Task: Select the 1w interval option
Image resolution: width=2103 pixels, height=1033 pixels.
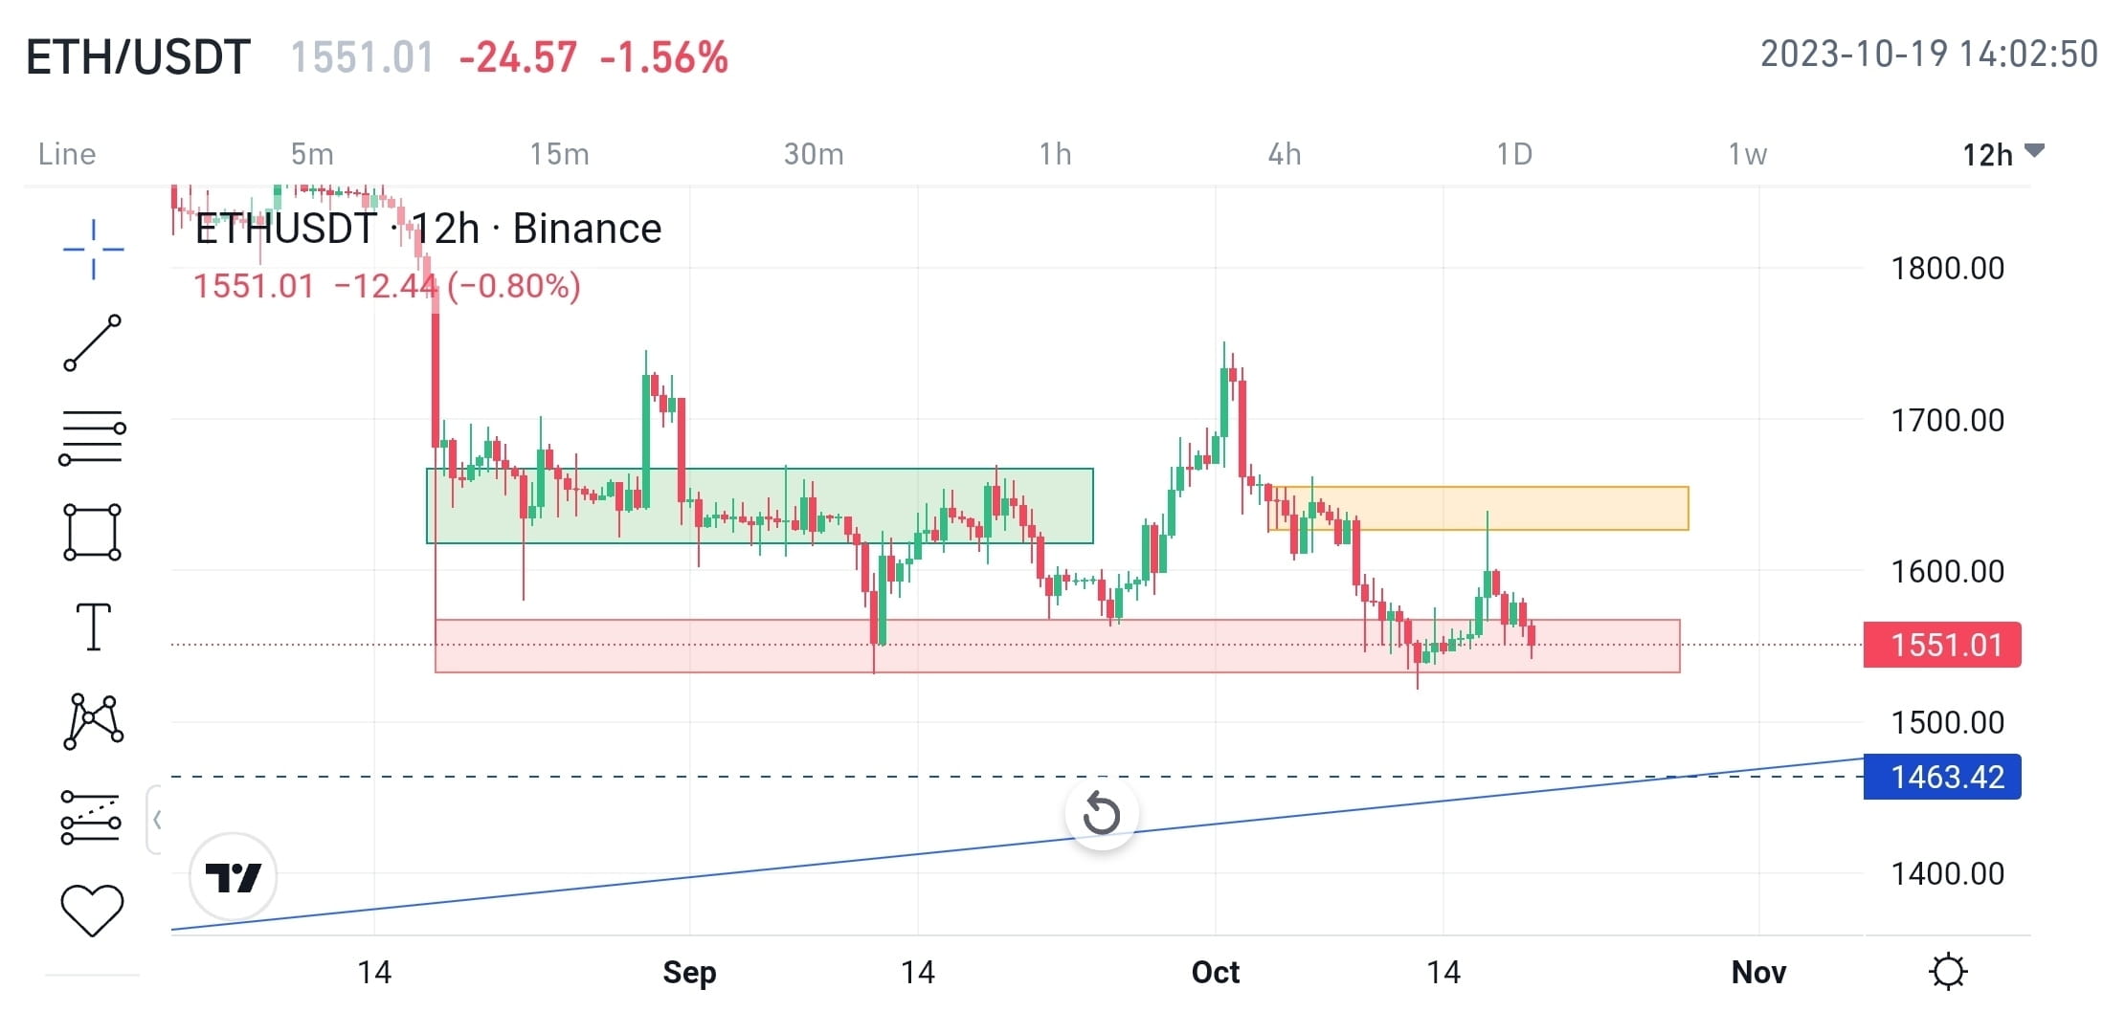Action: [1747, 153]
